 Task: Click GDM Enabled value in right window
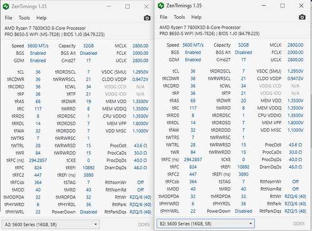tap(193, 60)
